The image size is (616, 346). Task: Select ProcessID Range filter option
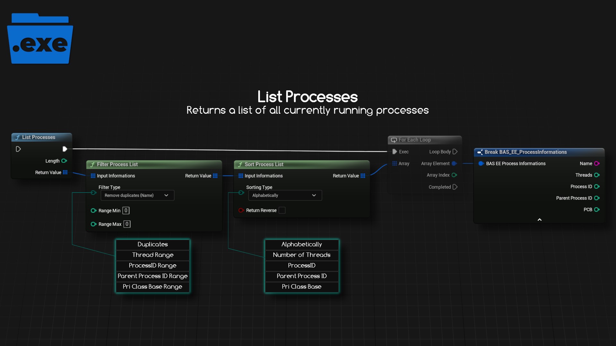click(x=153, y=266)
